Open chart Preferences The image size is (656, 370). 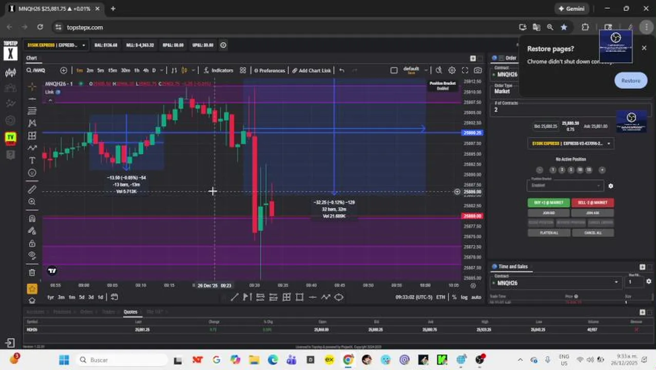click(x=269, y=70)
